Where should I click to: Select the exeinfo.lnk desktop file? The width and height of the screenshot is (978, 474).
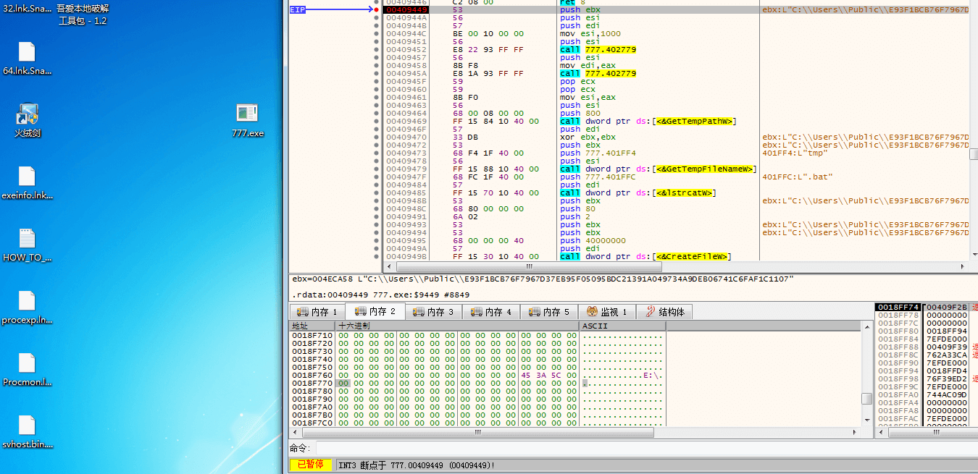pos(27,183)
